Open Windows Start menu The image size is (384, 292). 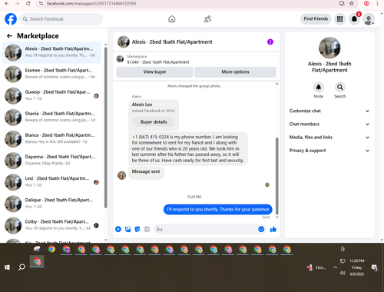[x=7, y=267]
